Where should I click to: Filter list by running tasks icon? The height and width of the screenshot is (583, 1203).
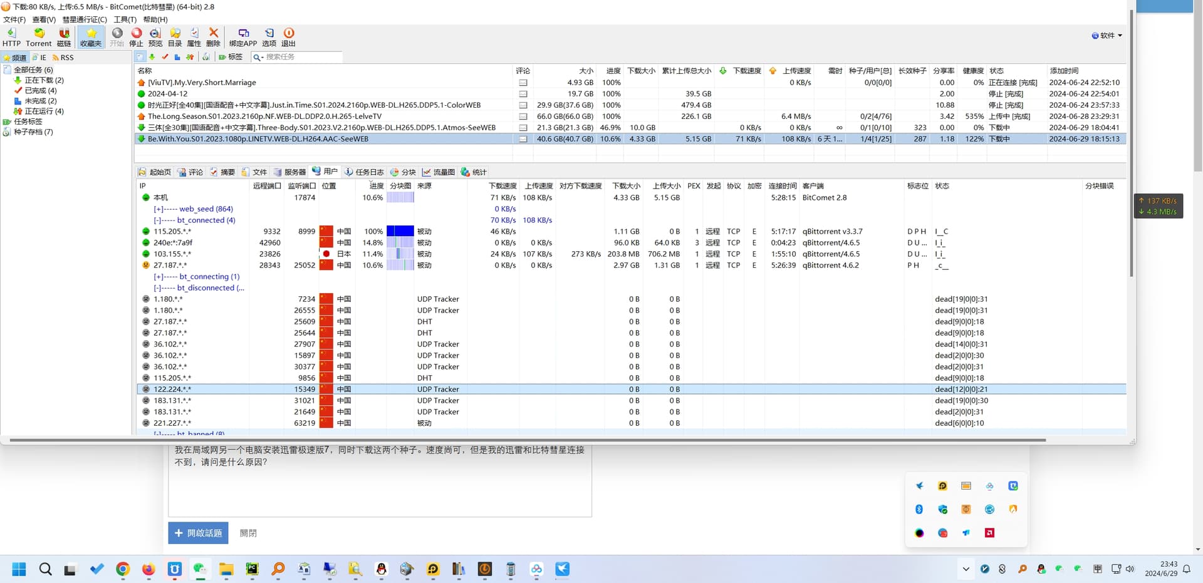(x=190, y=57)
